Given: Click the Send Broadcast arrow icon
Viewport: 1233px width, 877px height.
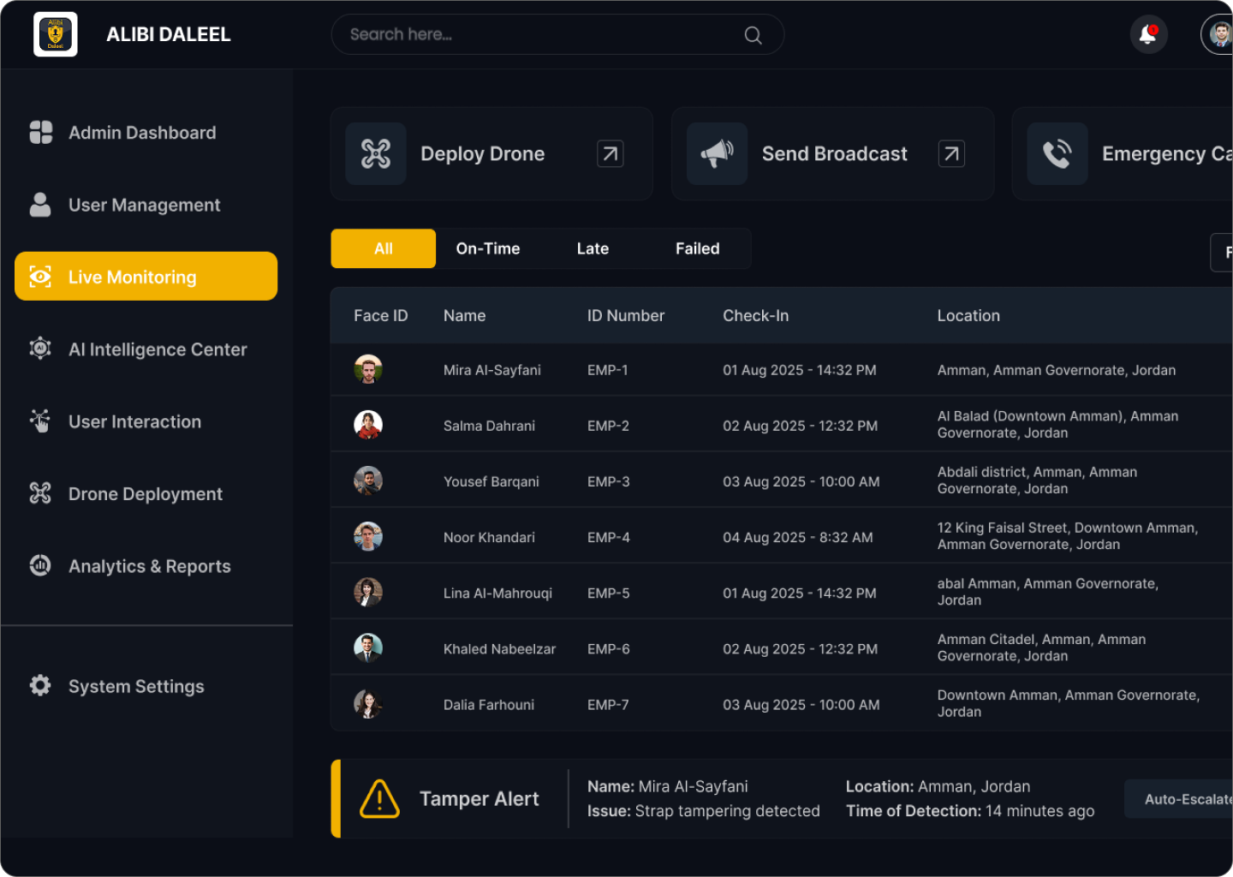Looking at the screenshot, I should (951, 154).
